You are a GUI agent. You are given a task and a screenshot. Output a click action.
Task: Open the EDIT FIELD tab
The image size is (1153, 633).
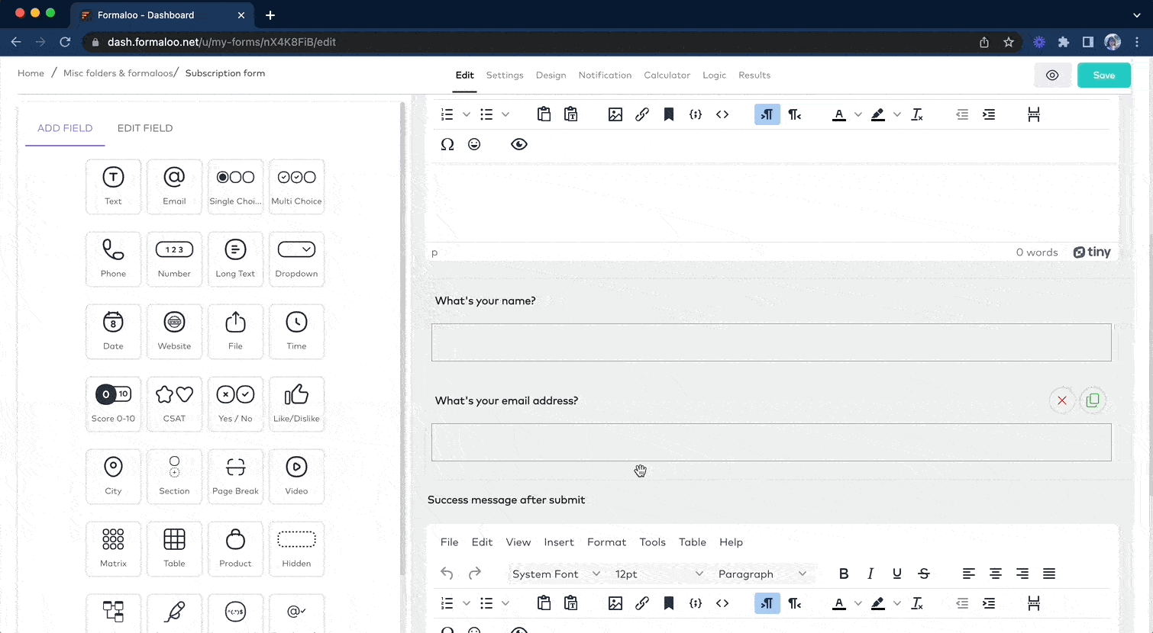[x=145, y=128]
